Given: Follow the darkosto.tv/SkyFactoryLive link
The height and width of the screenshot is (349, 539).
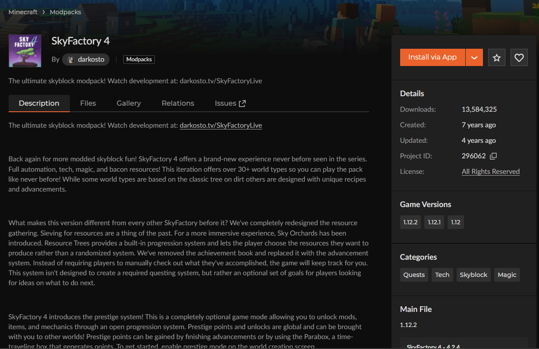Looking at the screenshot, I should (x=221, y=126).
